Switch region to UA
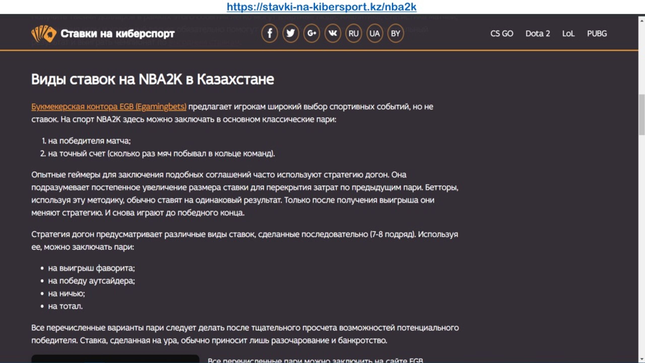Viewport: 645px width, 363px height. pyautogui.click(x=374, y=33)
